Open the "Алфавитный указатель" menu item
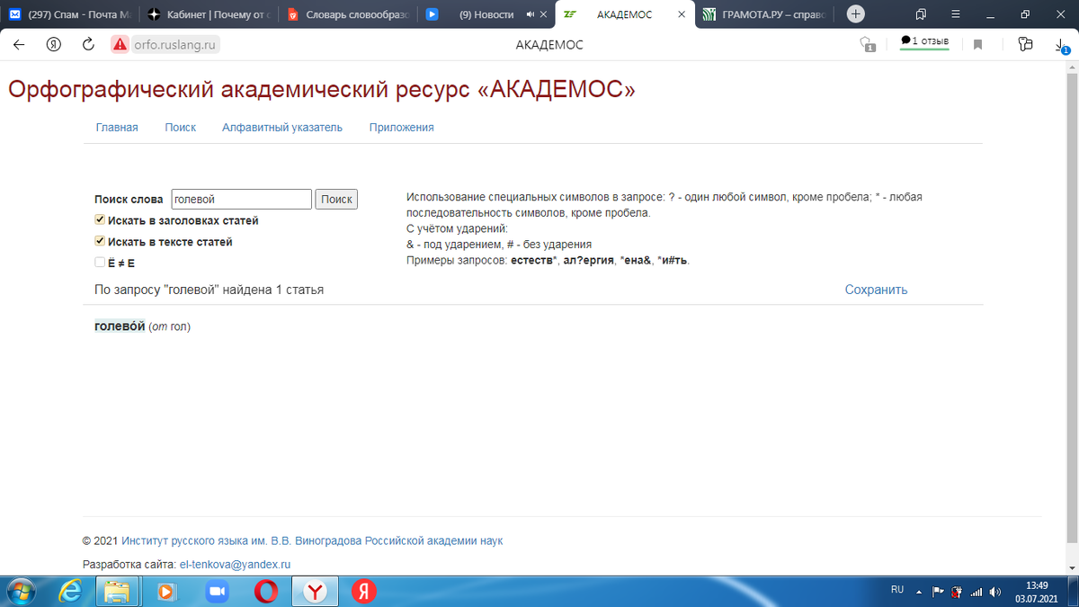The image size is (1079, 607). pyautogui.click(x=282, y=127)
